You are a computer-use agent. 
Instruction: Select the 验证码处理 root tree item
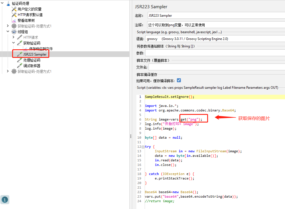point(21,3)
